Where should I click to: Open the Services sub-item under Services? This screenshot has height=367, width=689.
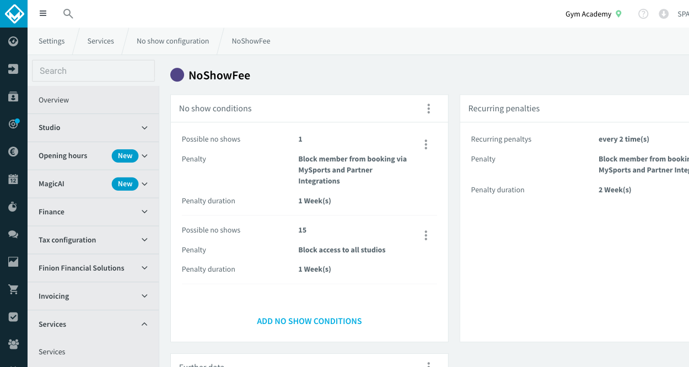pyautogui.click(x=93, y=352)
